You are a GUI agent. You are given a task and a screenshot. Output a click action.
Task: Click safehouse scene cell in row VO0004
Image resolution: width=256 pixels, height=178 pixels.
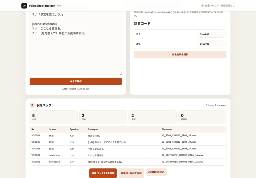click(x=54, y=155)
